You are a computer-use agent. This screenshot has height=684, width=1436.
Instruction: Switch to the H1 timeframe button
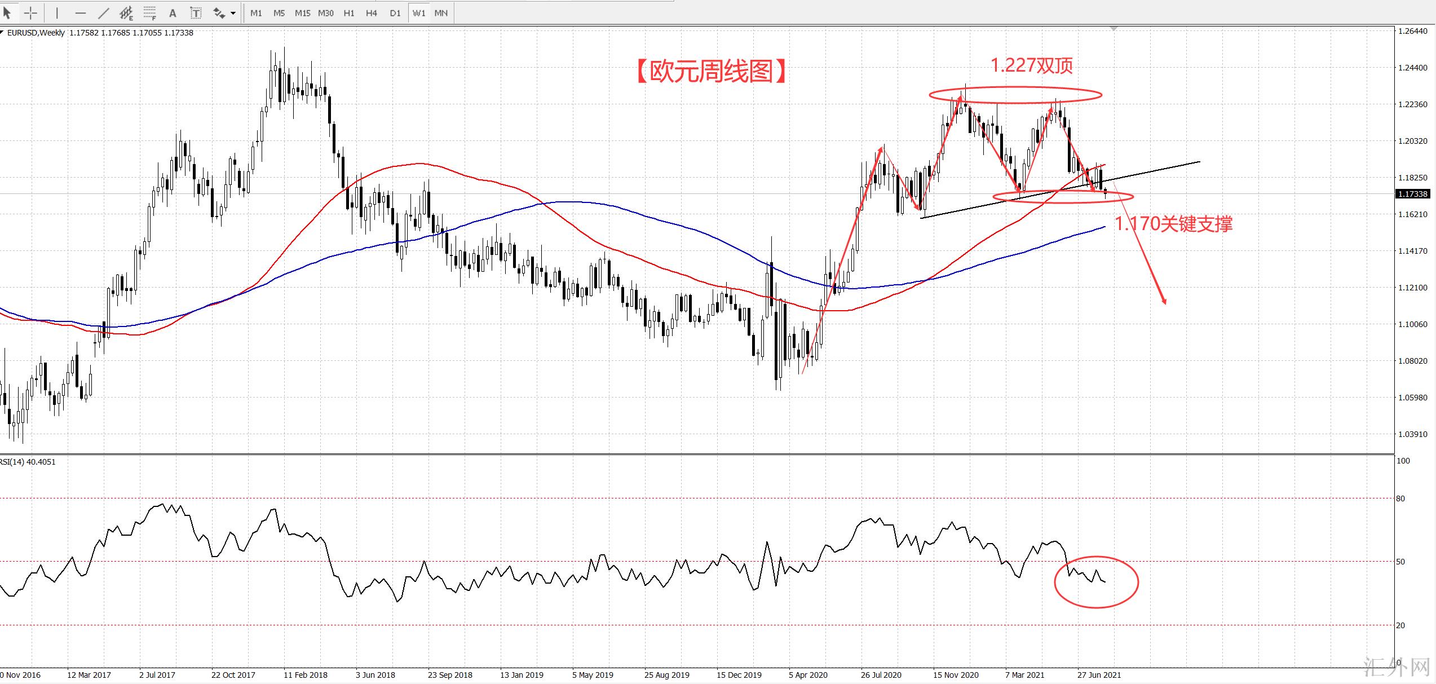click(349, 13)
